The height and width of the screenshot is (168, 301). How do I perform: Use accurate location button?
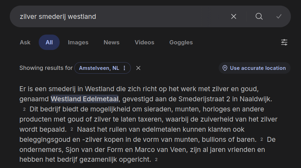pos(257,68)
